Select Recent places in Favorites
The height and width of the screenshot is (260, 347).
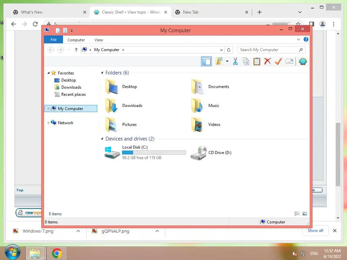pos(73,94)
